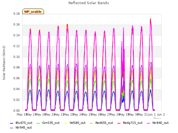Click the Jun 1 x-axis label
178x133 pixels.
(152, 114)
